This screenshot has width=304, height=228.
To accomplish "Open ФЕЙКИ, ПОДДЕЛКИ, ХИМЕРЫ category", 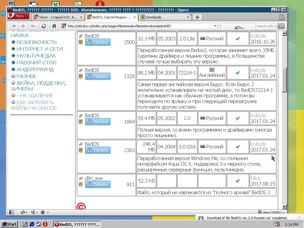I will point(39,86).
